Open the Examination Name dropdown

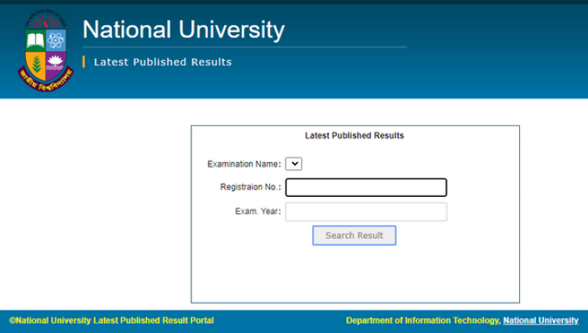point(294,164)
